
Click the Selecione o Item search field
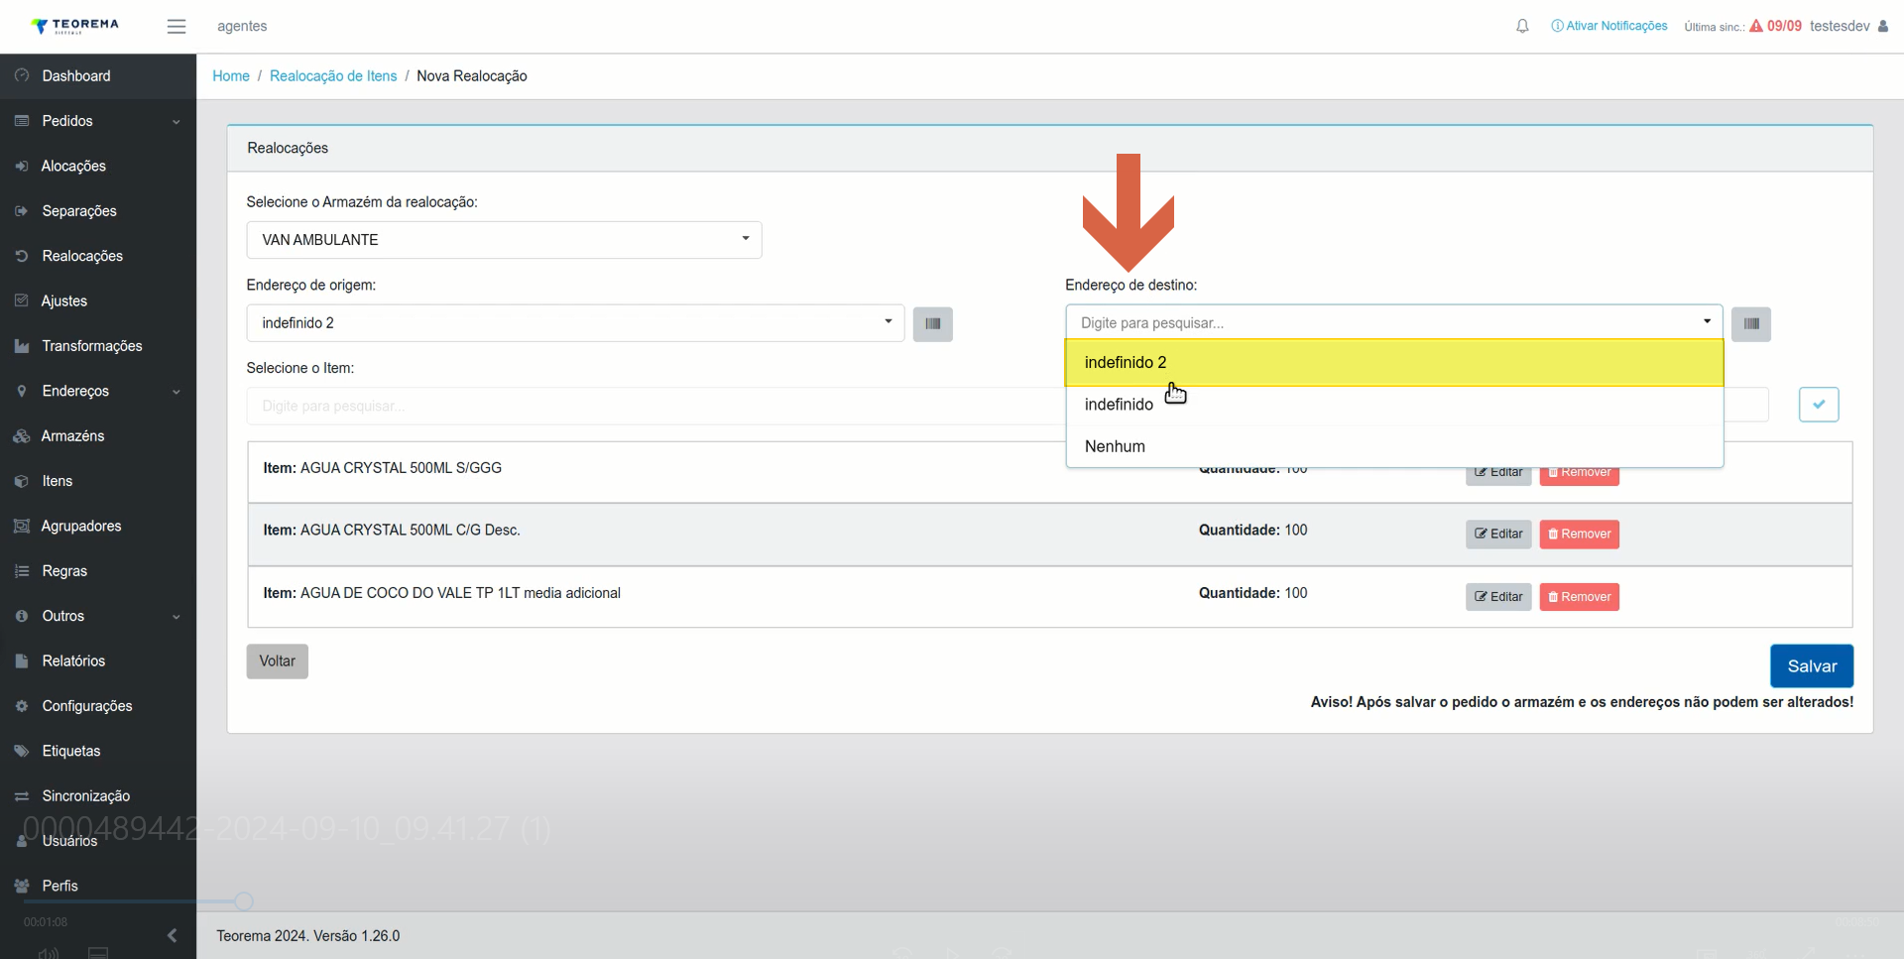[654, 406]
